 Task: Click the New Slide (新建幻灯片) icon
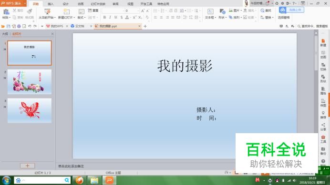click(x=66, y=11)
